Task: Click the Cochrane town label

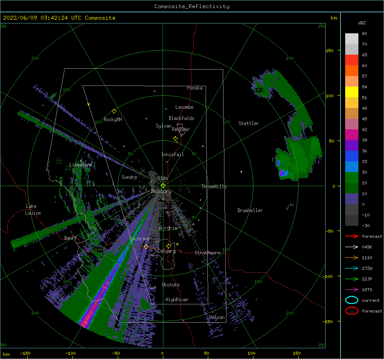Action: click(x=140, y=239)
